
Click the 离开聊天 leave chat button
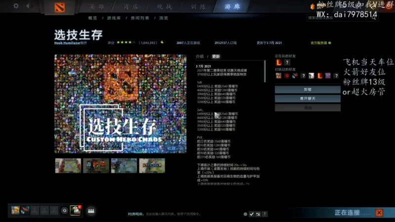(x=308, y=99)
